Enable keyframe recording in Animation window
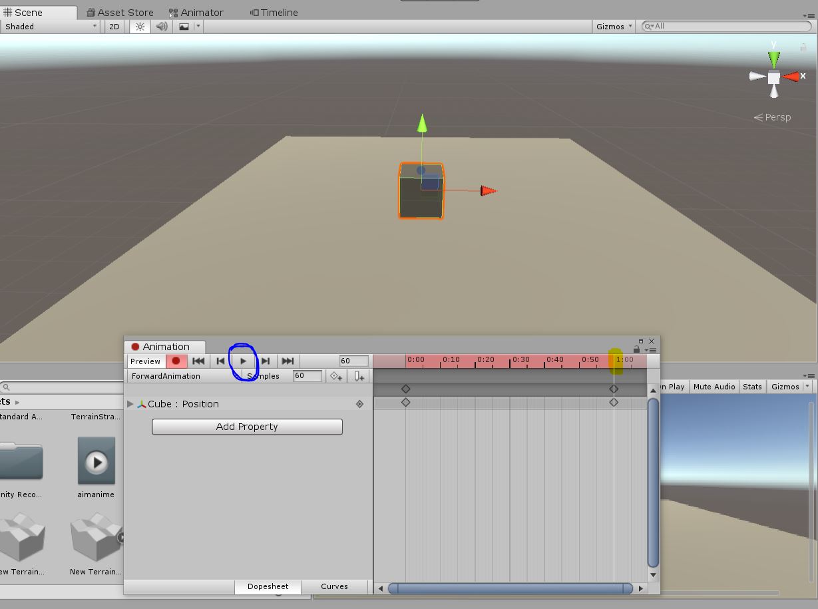This screenshot has height=609, width=818. tap(176, 361)
